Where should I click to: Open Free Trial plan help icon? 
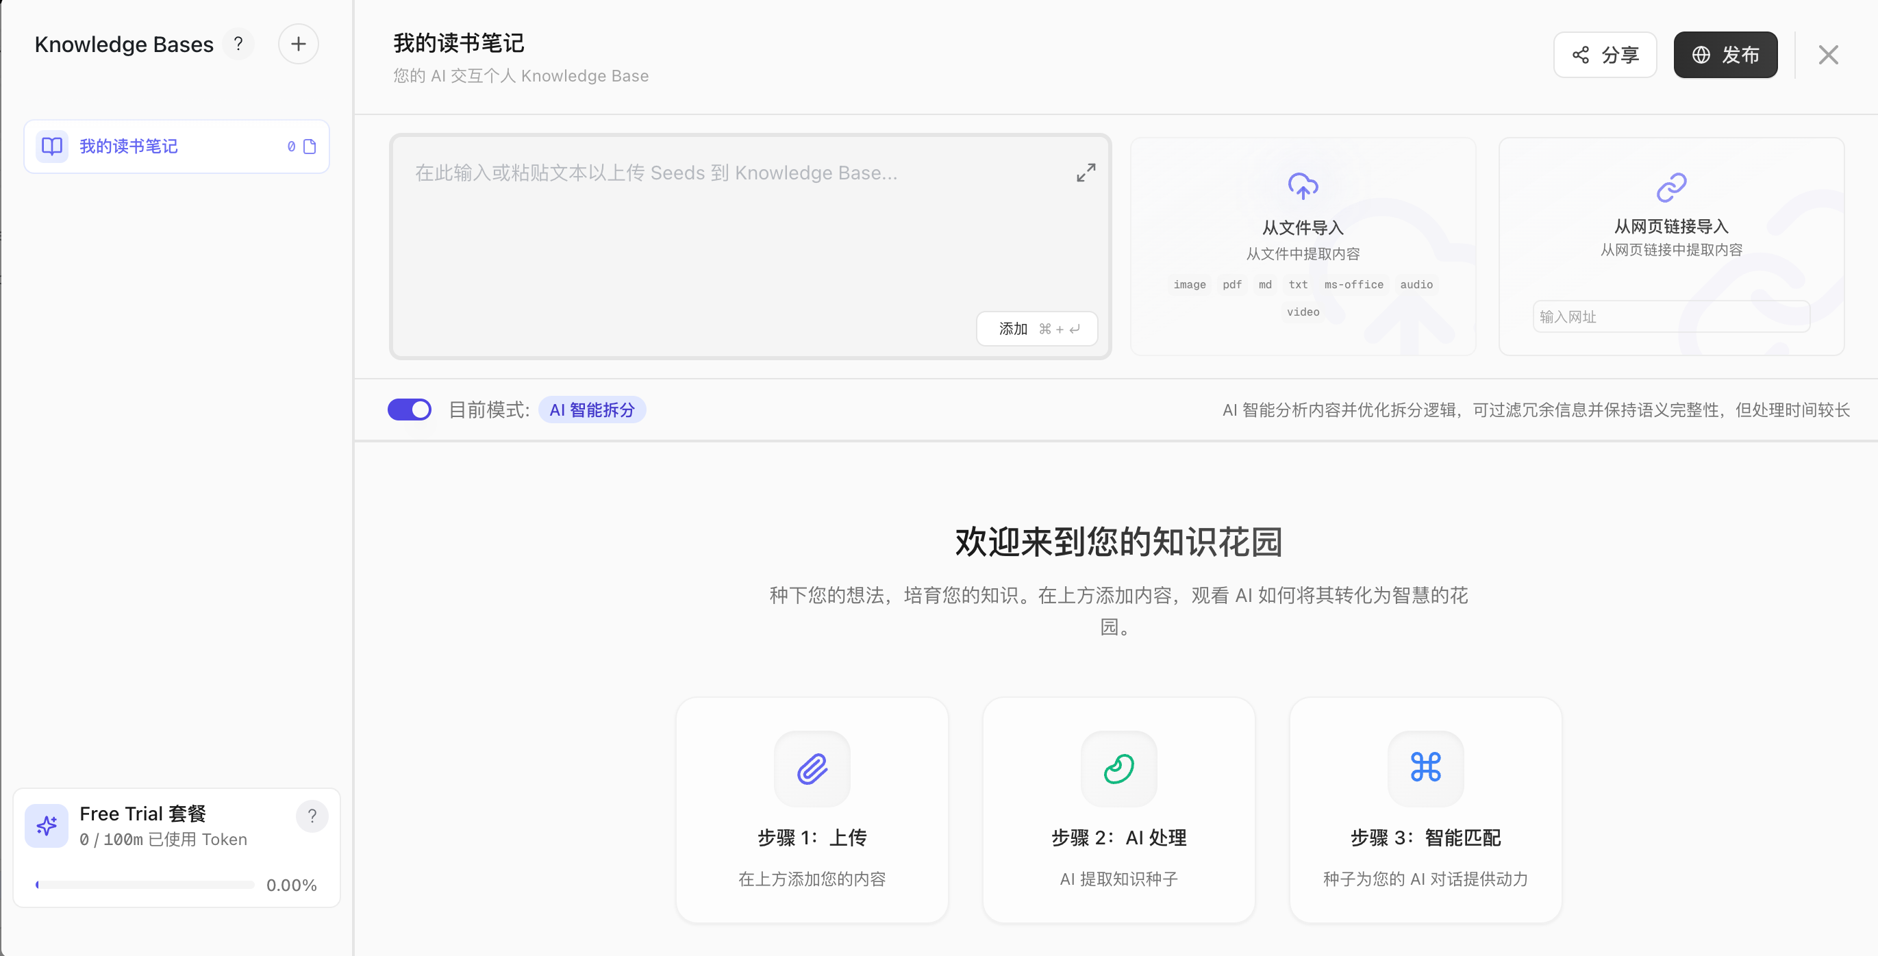(x=312, y=816)
